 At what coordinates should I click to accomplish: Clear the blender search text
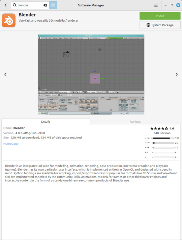45,5
